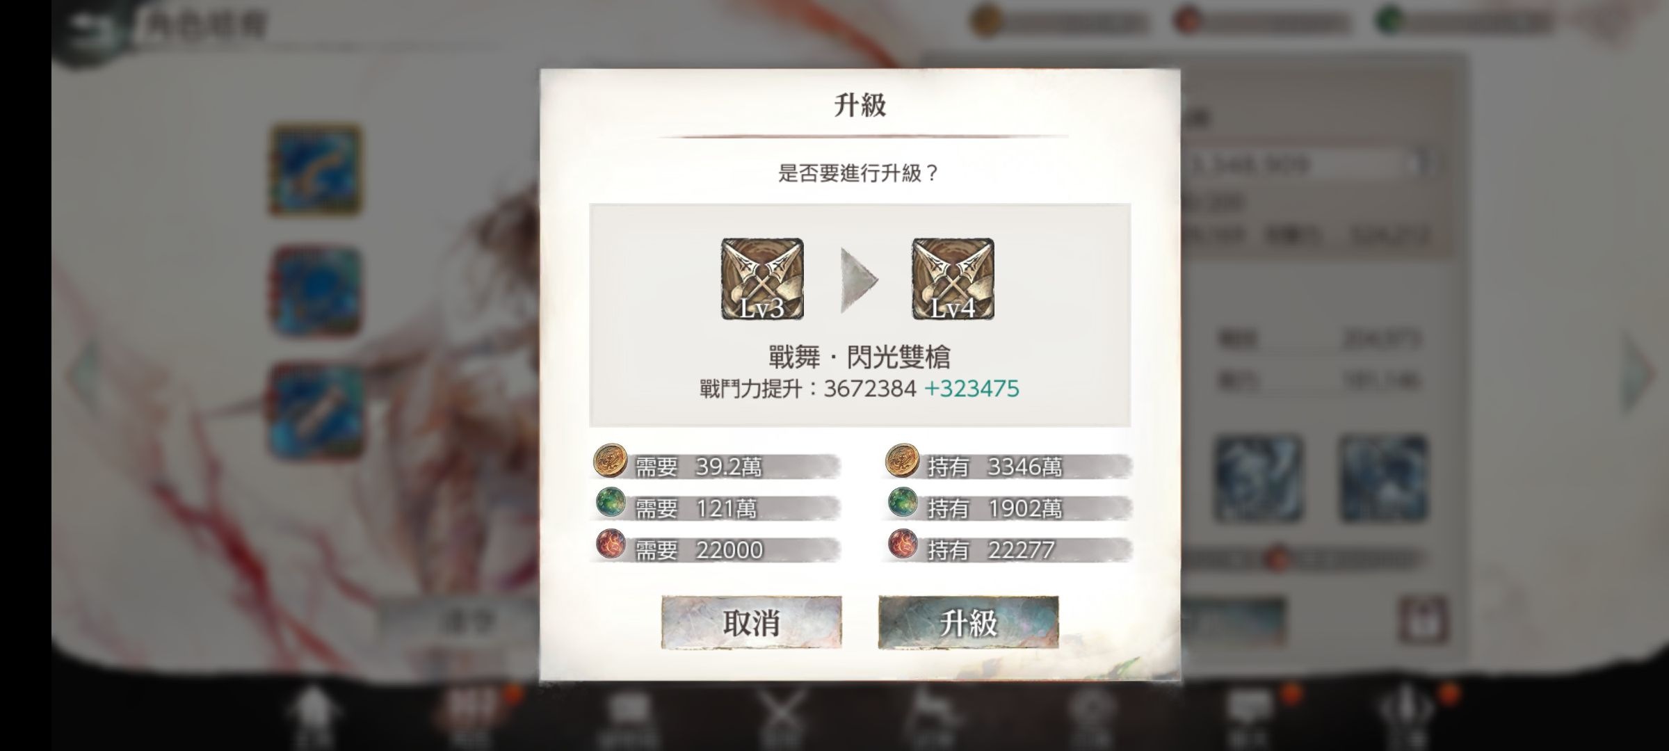The image size is (1669, 751).
Task: Select the 持有 22277 holdings row
Action: coord(1008,549)
